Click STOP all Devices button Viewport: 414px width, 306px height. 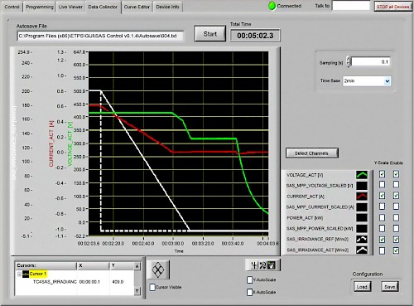(392, 7)
